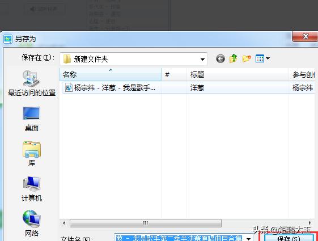Create a new folder
Image resolution: width=318 pixels, height=241 pixels.
(247, 58)
